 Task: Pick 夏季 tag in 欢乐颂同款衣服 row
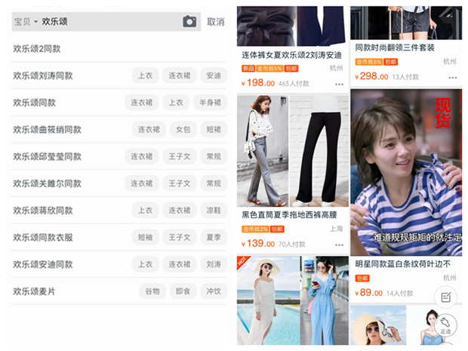(214, 238)
